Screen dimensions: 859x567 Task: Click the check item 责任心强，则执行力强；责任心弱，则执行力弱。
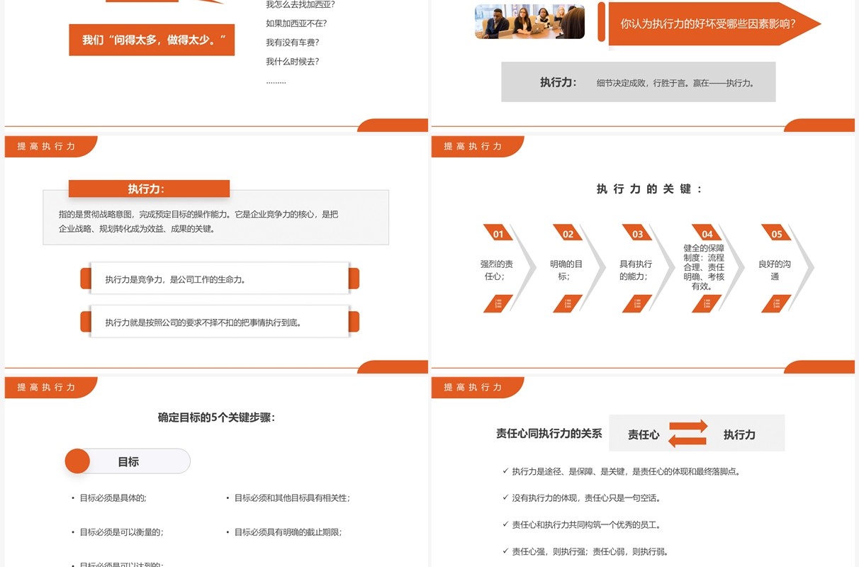(x=590, y=552)
